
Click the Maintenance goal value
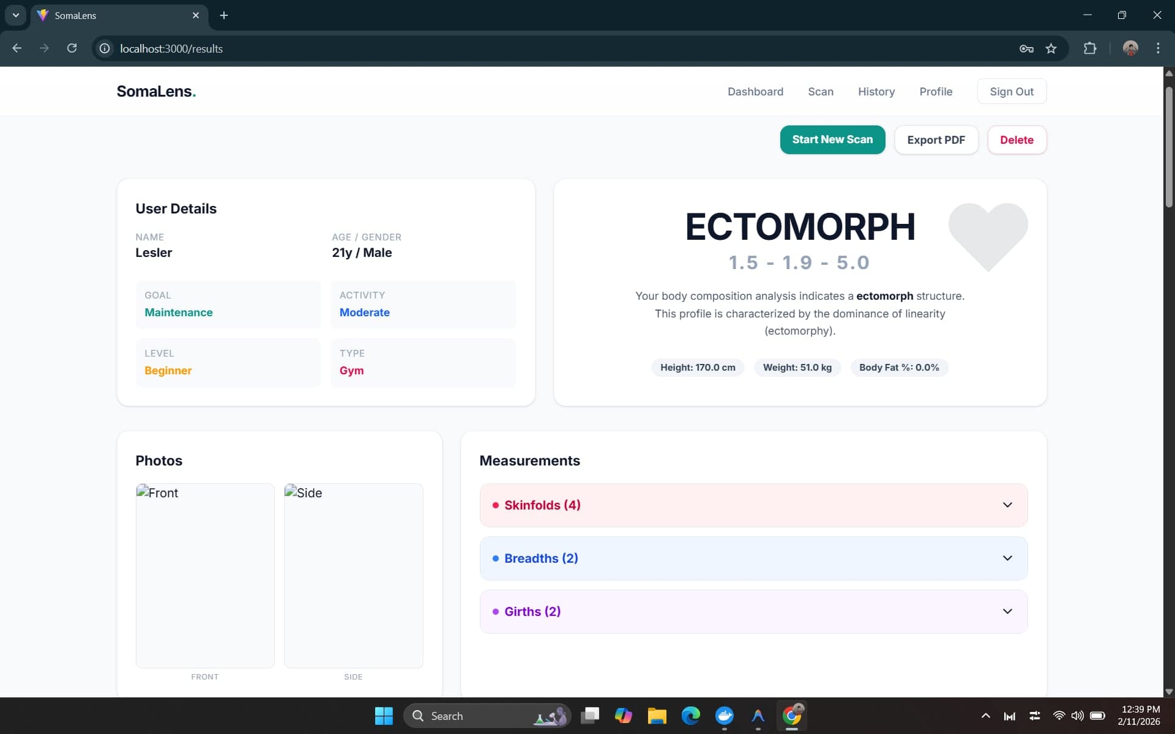179,313
